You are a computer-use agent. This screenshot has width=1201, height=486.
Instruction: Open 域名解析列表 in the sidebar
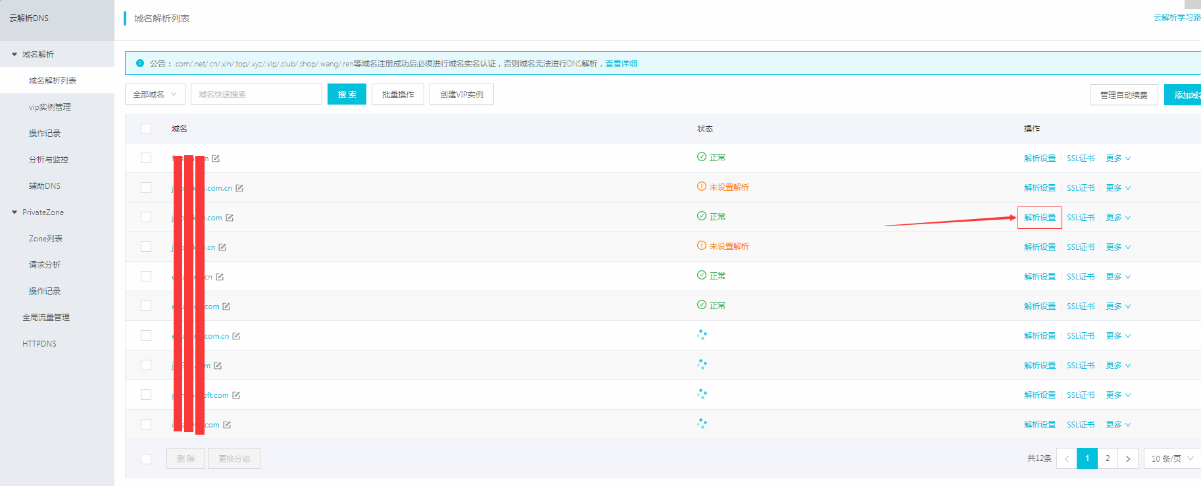(53, 80)
